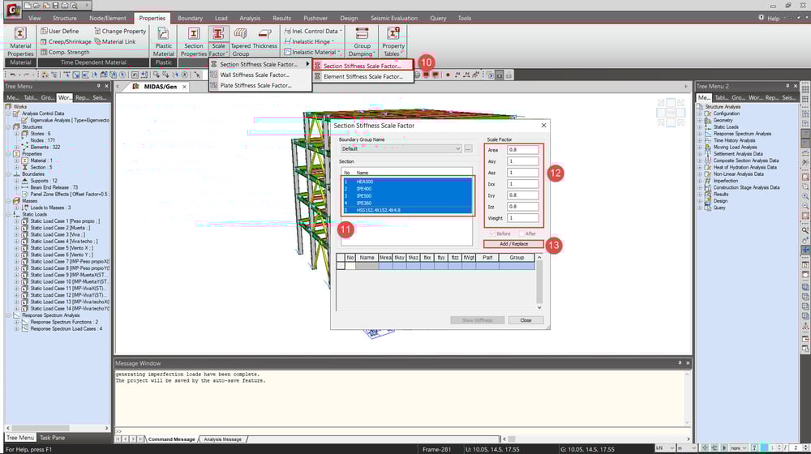Select HEA300 in the Section list

click(x=407, y=182)
